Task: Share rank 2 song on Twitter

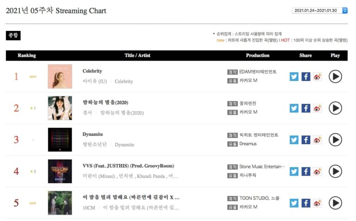Action: [x=294, y=108]
